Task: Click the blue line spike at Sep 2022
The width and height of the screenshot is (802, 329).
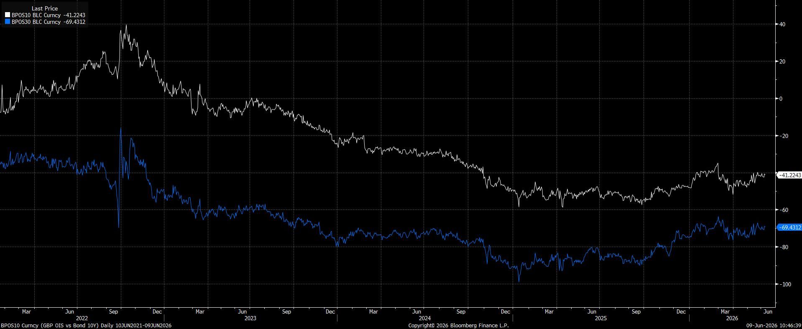Action: (x=121, y=129)
